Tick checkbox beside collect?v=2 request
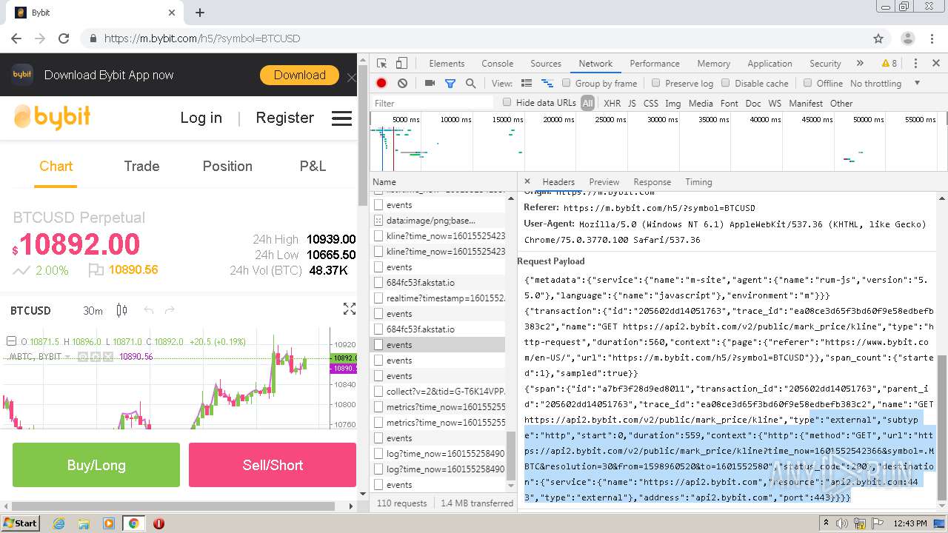This screenshot has width=948, height=533. 378,392
